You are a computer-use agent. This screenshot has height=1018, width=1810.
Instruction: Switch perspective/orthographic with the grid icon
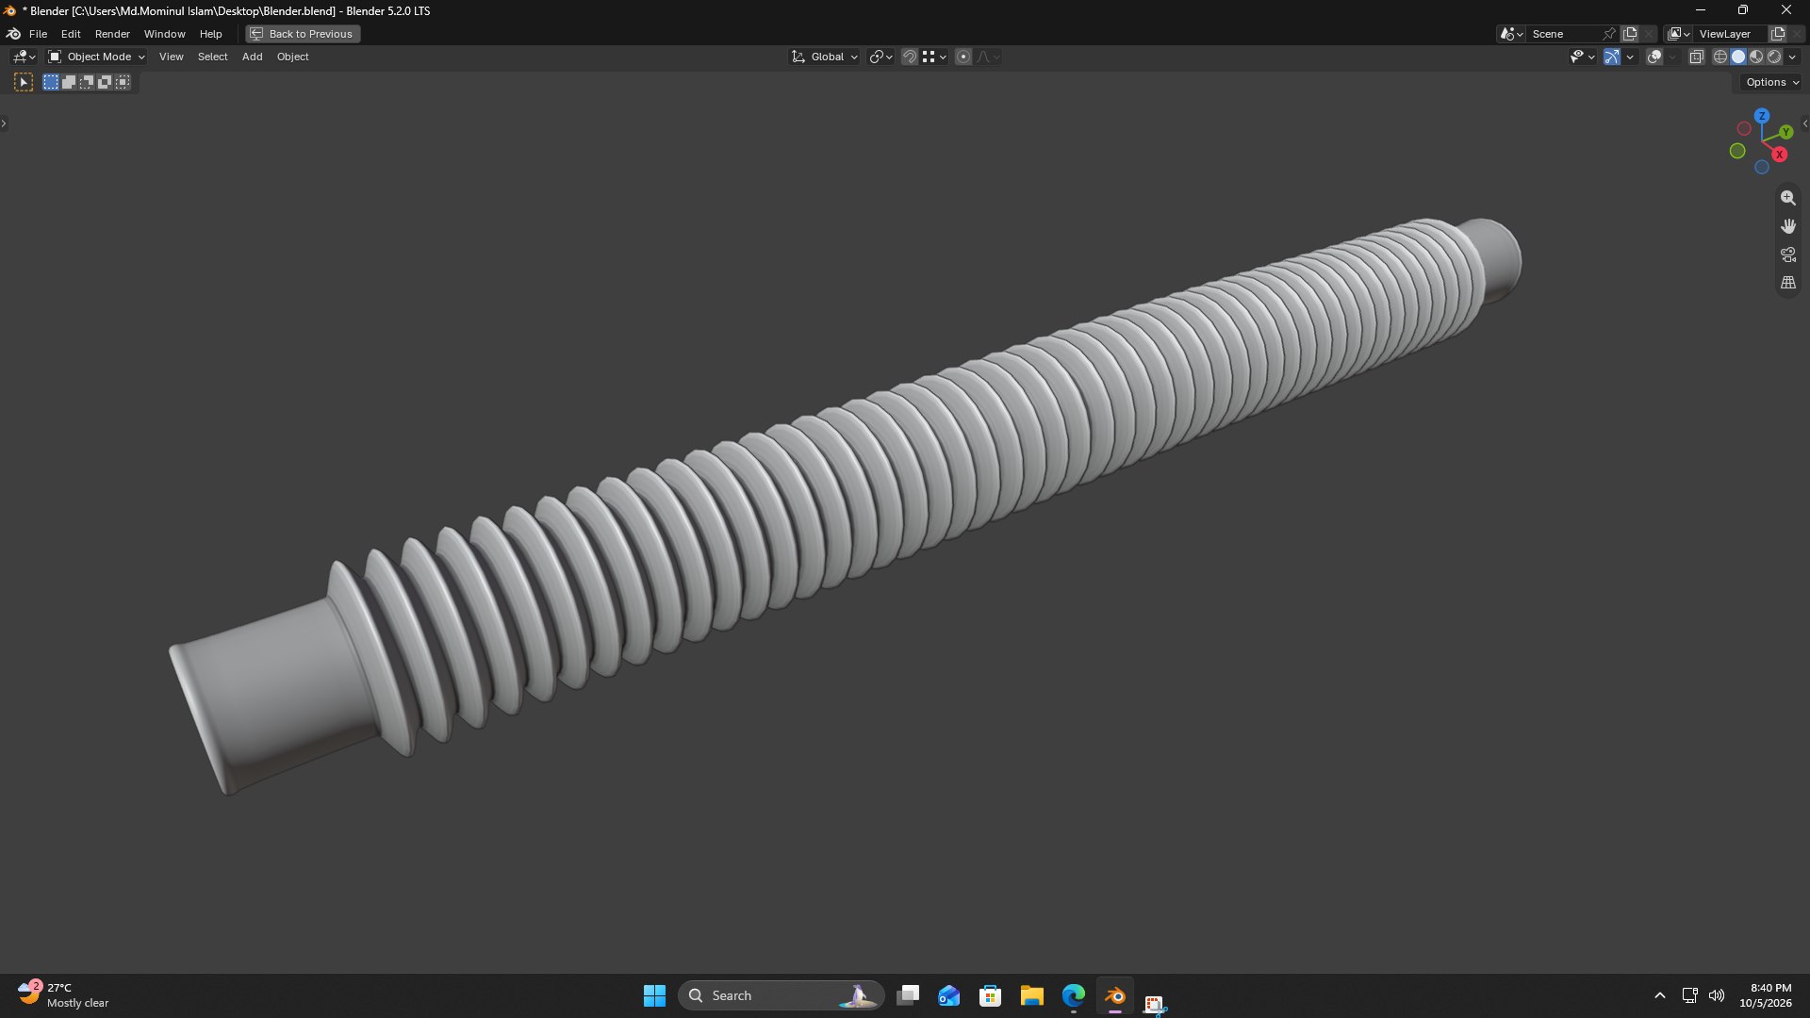pyautogui.click(x=1787, y=283)
